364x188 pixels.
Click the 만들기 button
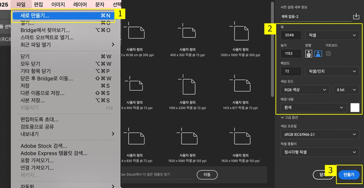(x=349, y=175)
